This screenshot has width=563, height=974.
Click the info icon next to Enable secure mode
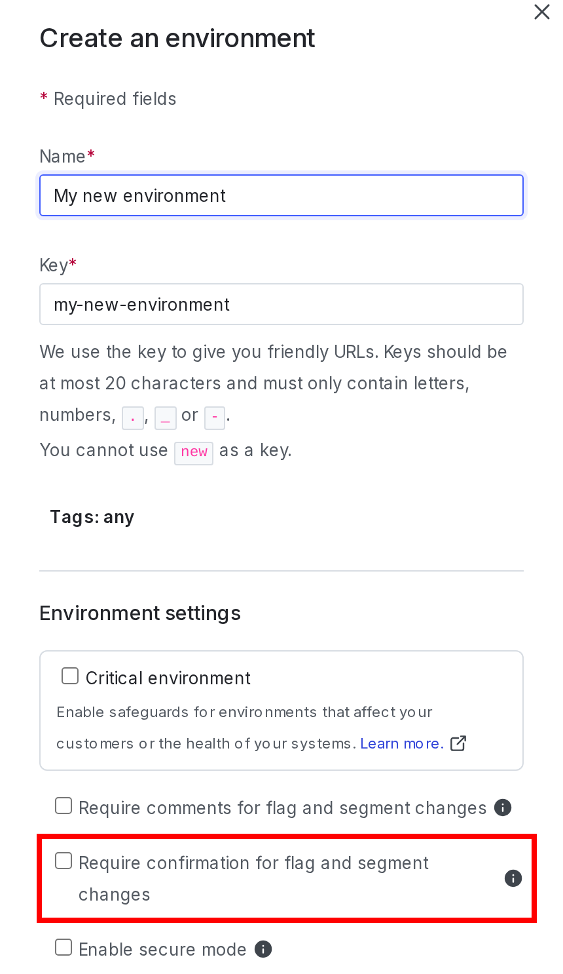(x=263, y=949)
